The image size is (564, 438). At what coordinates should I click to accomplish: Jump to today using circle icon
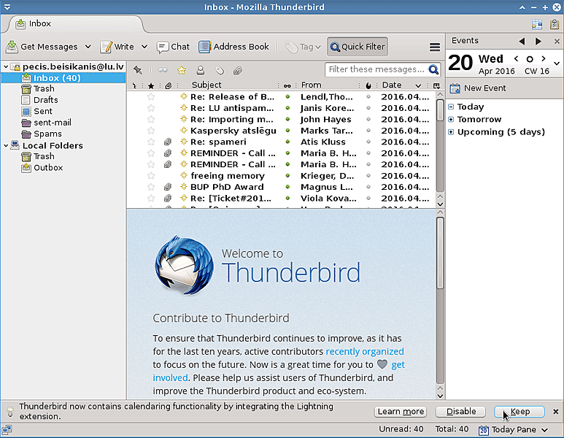[x=530, y=58]
